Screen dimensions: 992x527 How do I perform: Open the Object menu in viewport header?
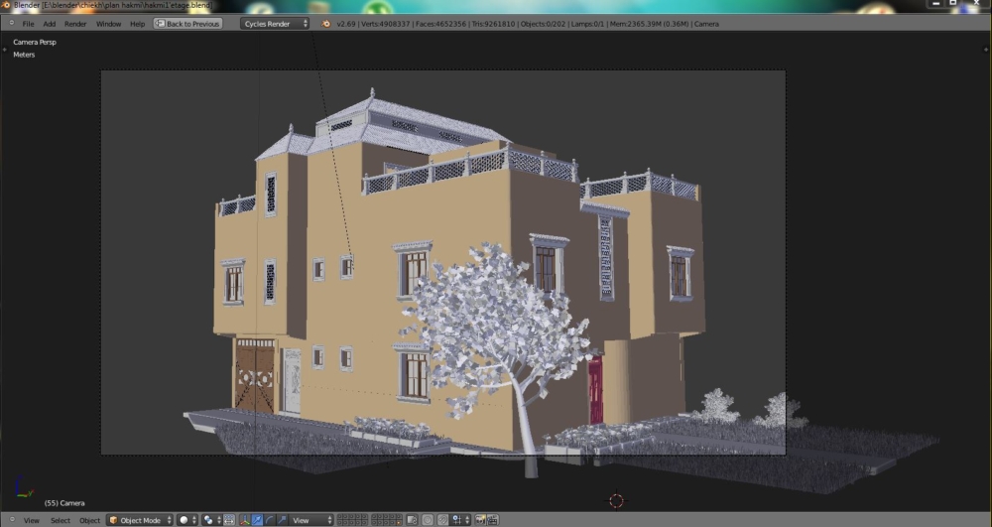coord(89,520)
